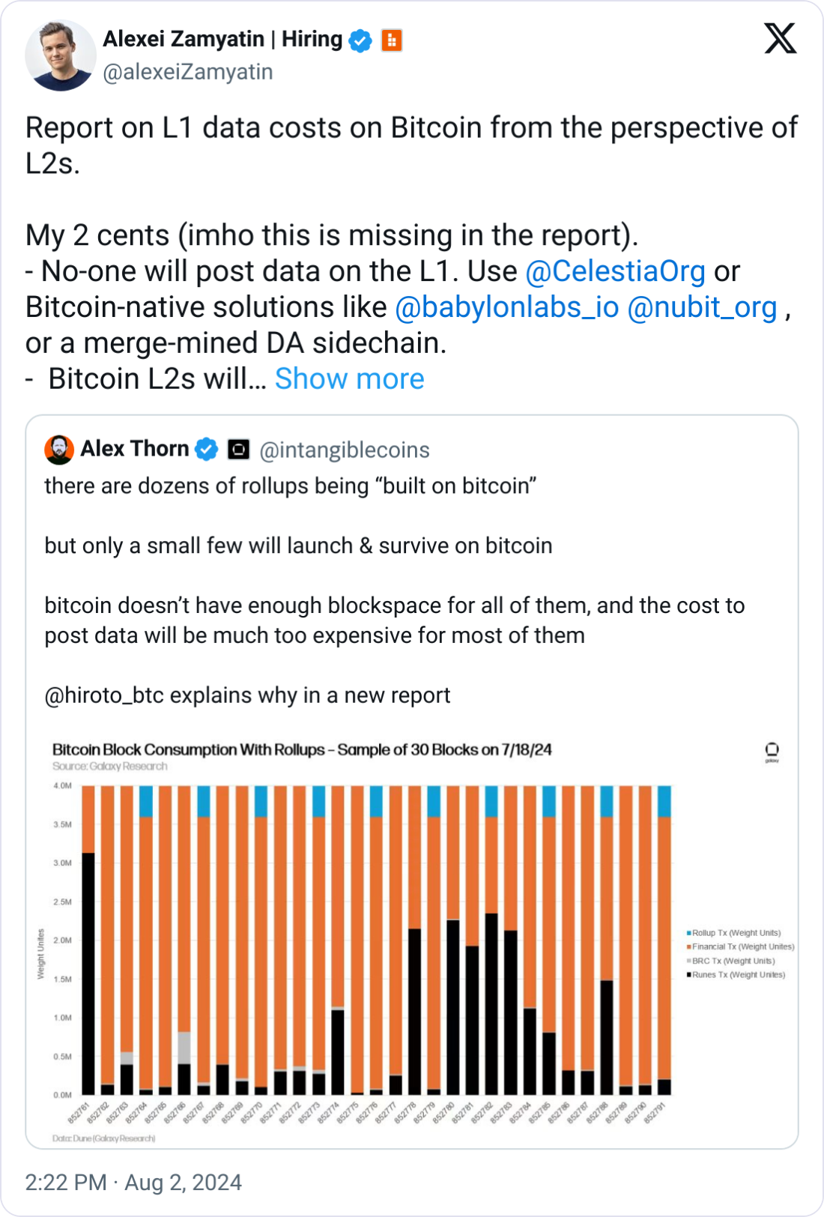
Task: Click the Galaxy logo on chart
Action: pos(772,751)
